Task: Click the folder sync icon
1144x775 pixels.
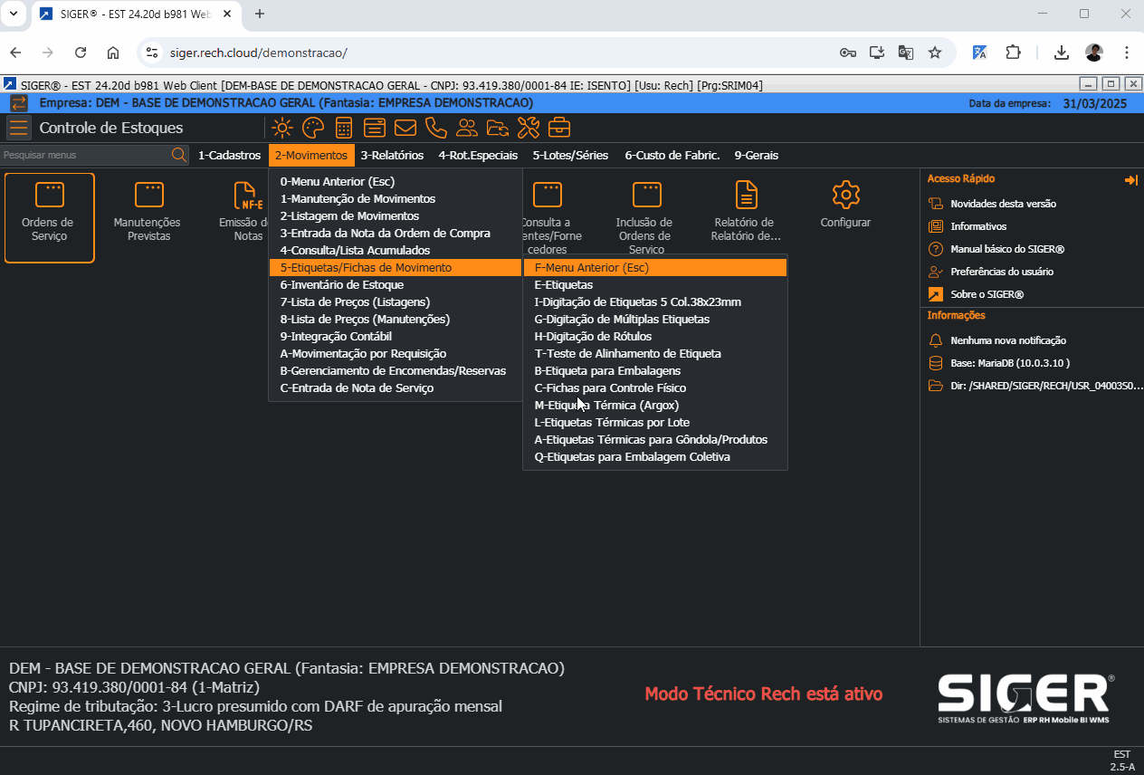Action: click(497, 128)
